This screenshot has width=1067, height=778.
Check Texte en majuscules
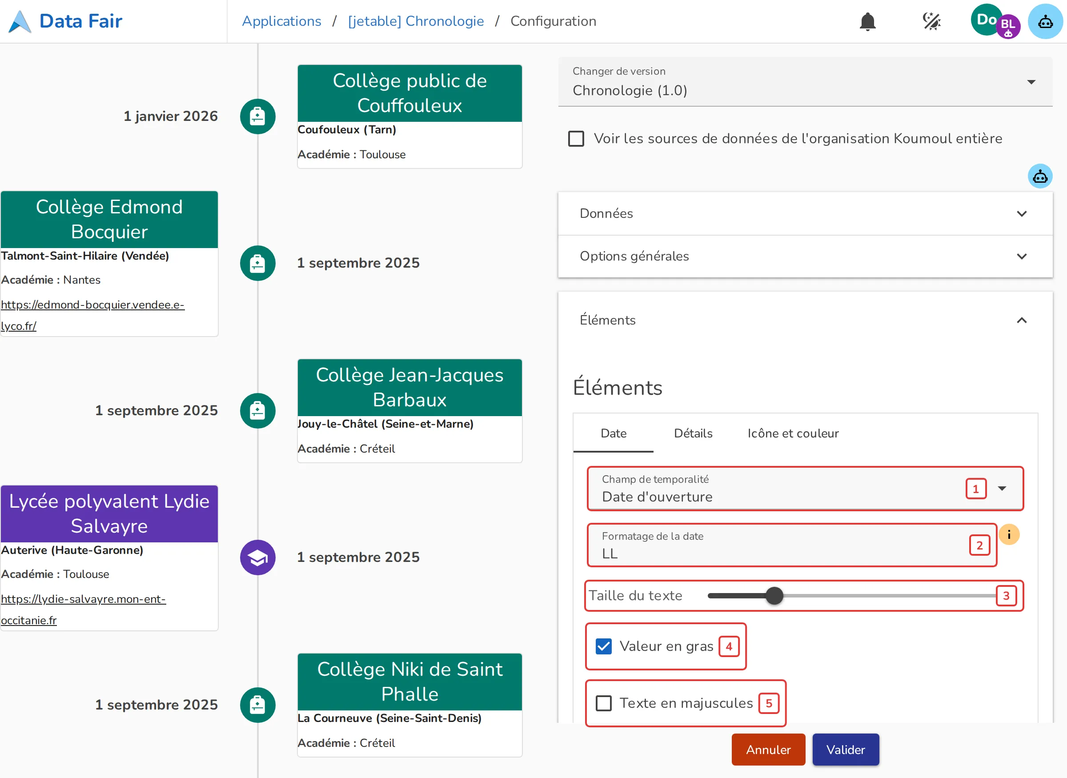[x=604, y=703]
